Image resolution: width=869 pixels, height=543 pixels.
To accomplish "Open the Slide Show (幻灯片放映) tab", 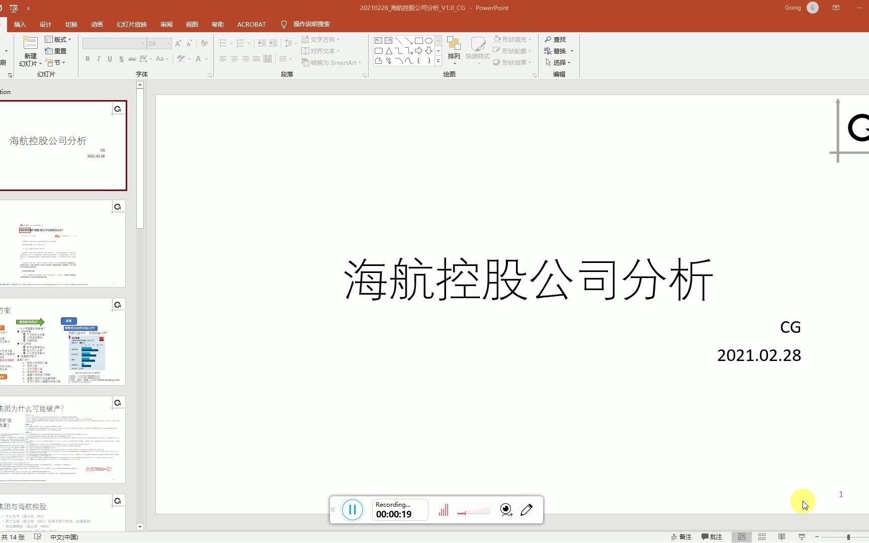I will pos(132,24).
